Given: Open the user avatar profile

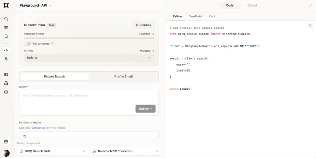Looking at the screenshot, I should (6, 153).
